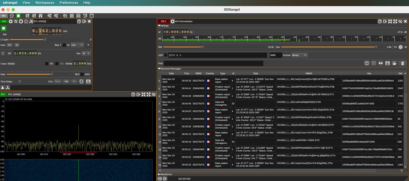The image size is (409, 181).
Task: Click into the Find text field
Action: (214, 63)
